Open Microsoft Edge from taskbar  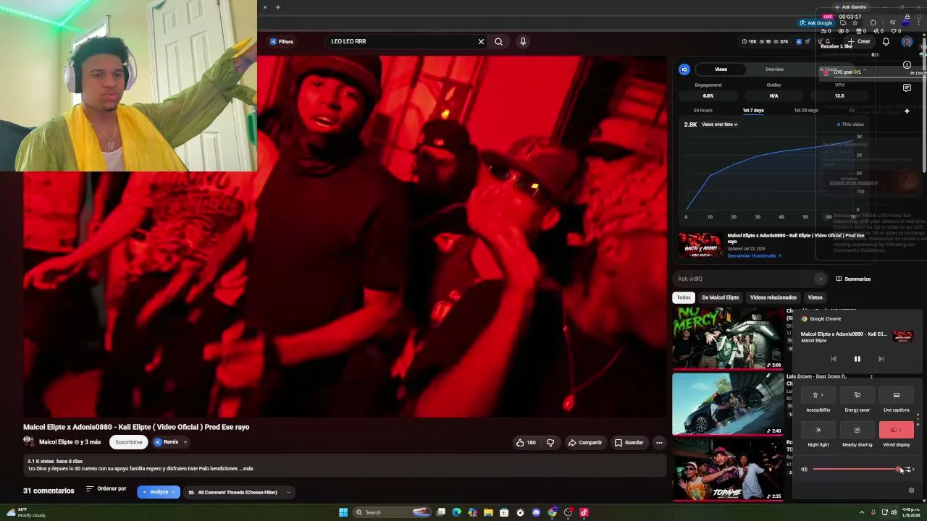click(x=456, y=512)
